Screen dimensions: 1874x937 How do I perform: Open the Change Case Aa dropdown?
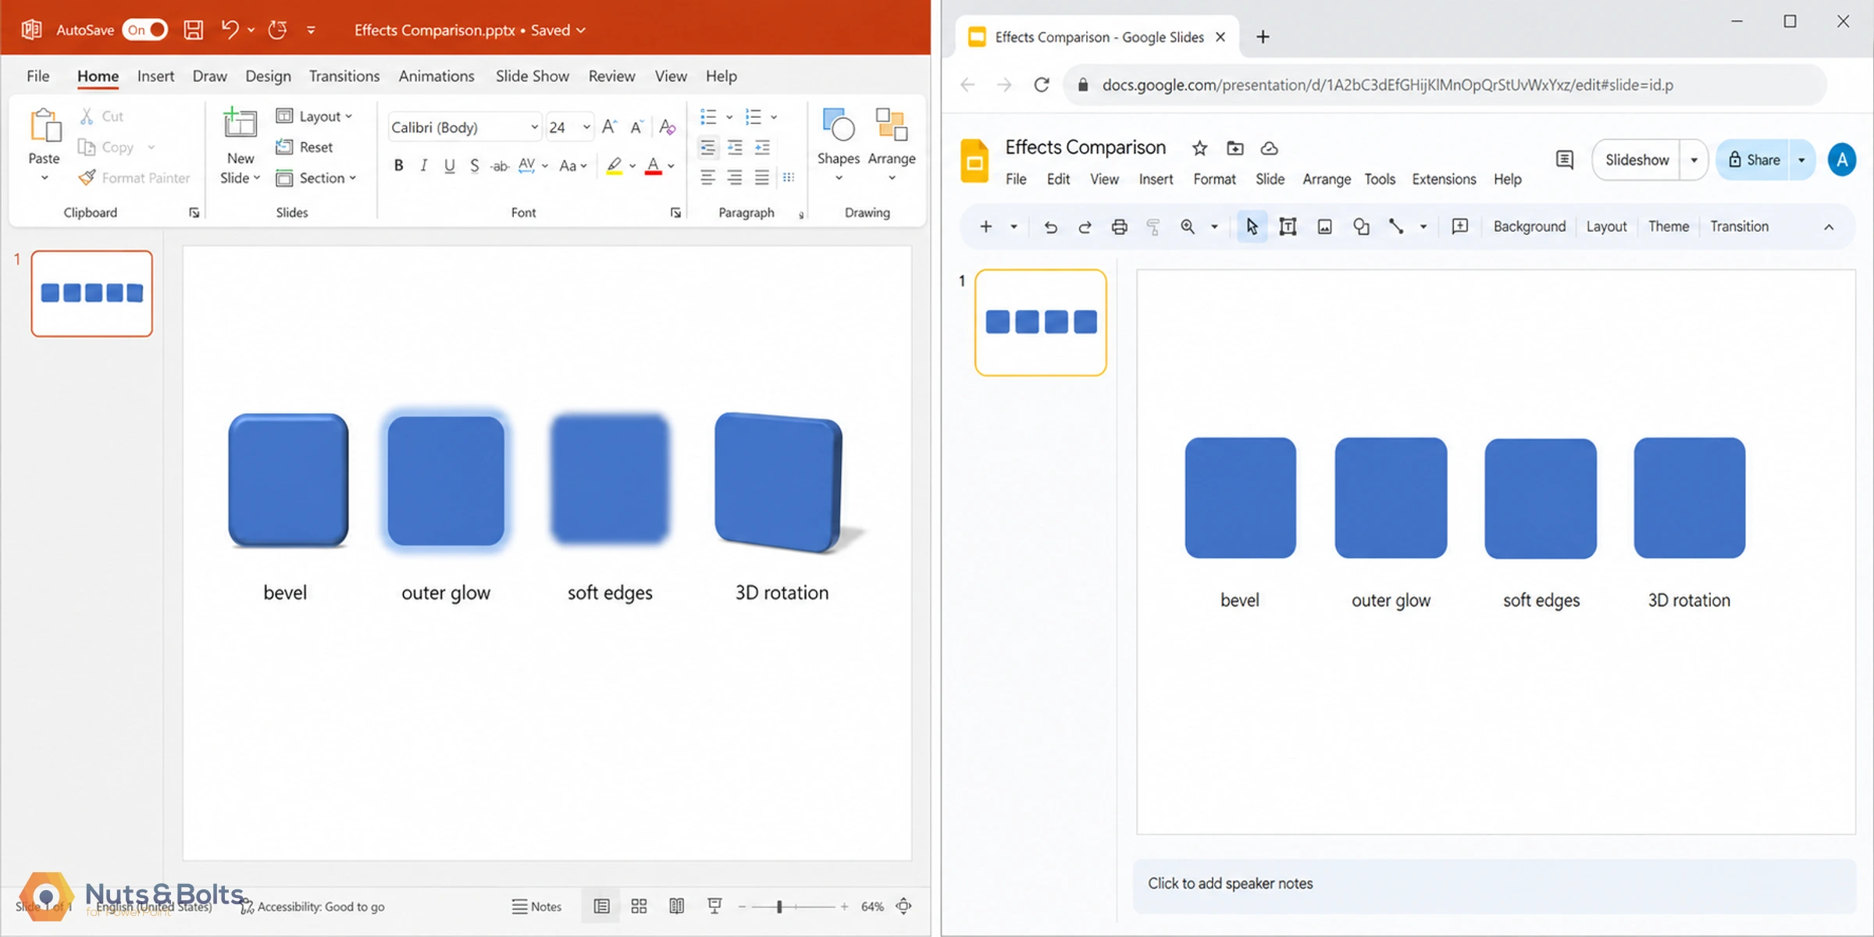click(572, 166)
